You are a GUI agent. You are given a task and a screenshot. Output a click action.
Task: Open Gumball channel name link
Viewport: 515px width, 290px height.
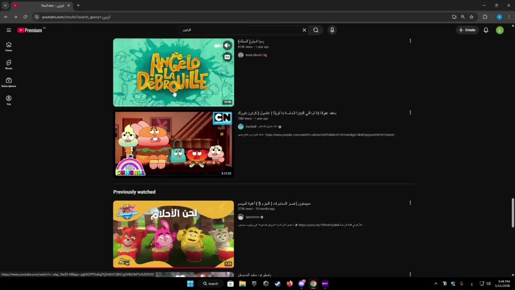click(x=261, y=126)
